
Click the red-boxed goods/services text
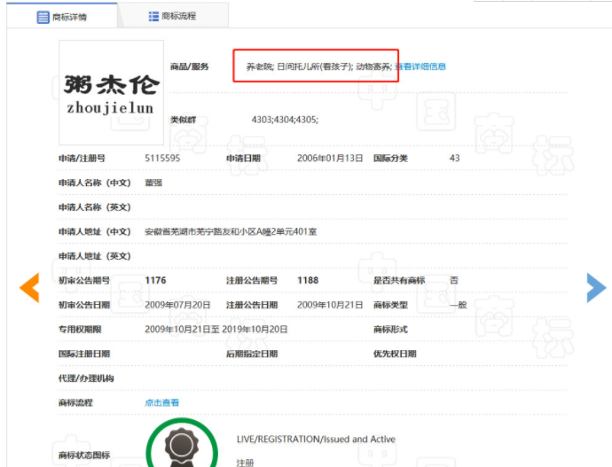[x=316, y=66]
